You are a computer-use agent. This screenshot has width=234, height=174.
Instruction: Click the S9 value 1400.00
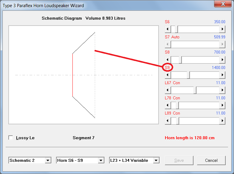[218, 68]
